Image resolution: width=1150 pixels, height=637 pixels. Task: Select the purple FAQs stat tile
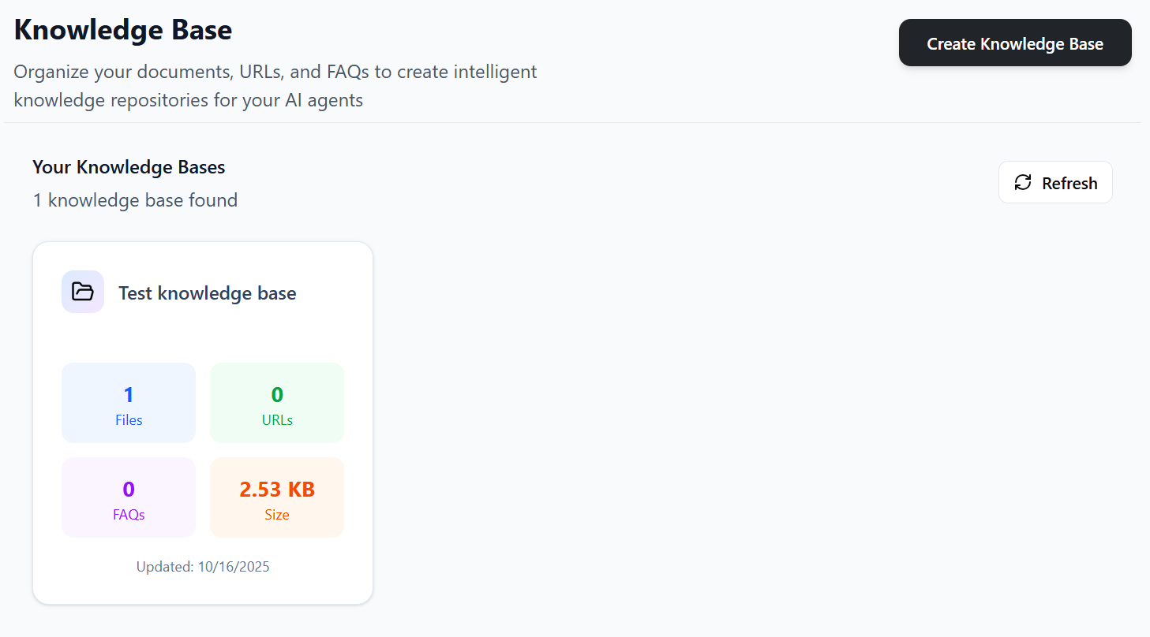(x=128, y=497)
